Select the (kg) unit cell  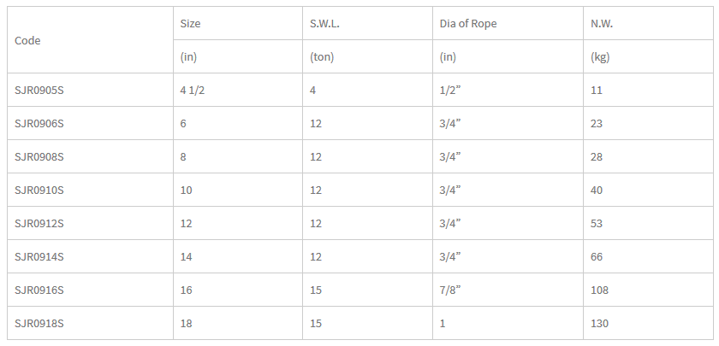tap(600, 57)
